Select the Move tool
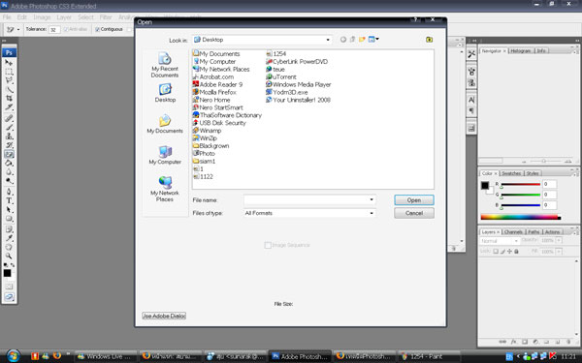The height and width of the screenshot is (363, 582). click(9, 62)
